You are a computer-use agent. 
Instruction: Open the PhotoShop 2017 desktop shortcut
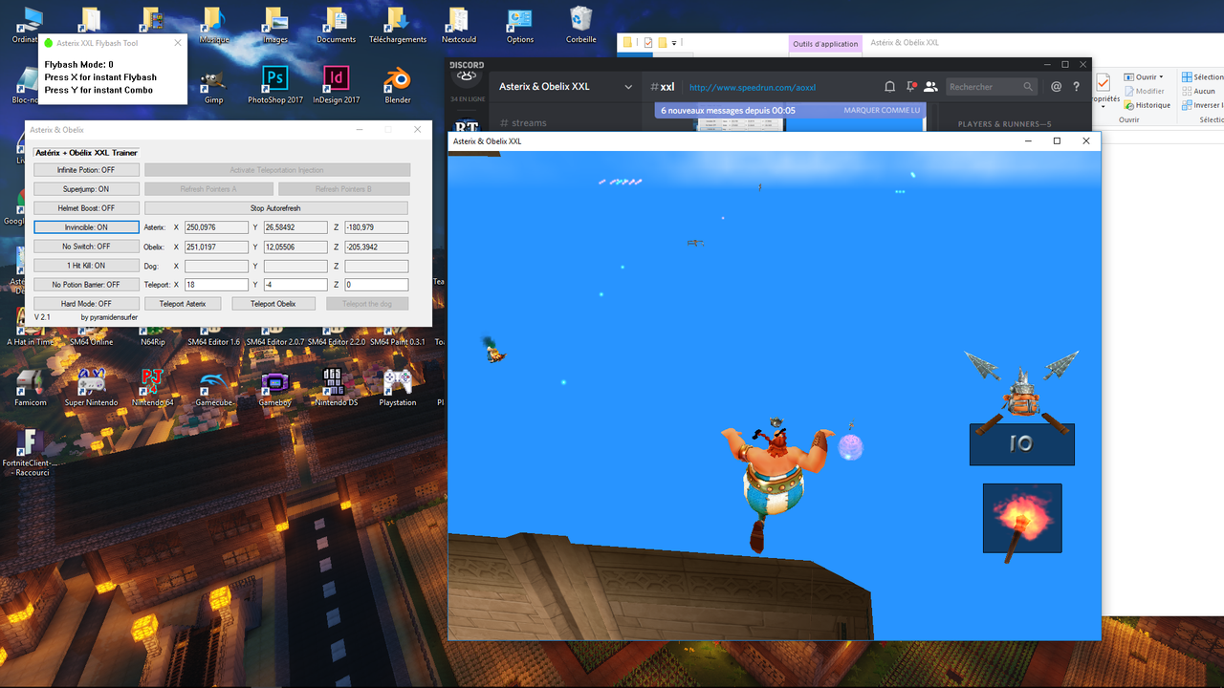pyautogui.click(x=275, y=86)
